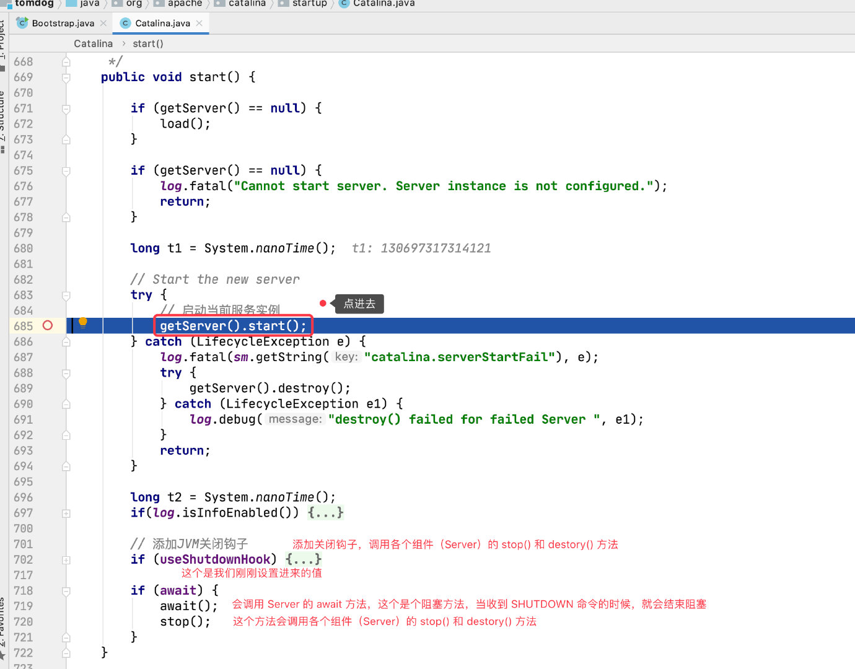
Task: Expand the folded block at line 697
Action: point(66,514)
